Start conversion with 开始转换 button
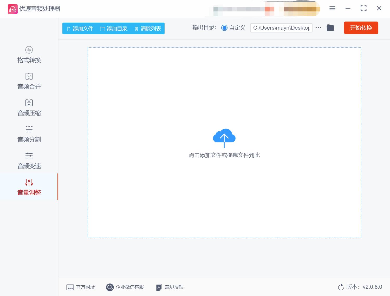This screenshot has width=390, height=296. (361, 28)
